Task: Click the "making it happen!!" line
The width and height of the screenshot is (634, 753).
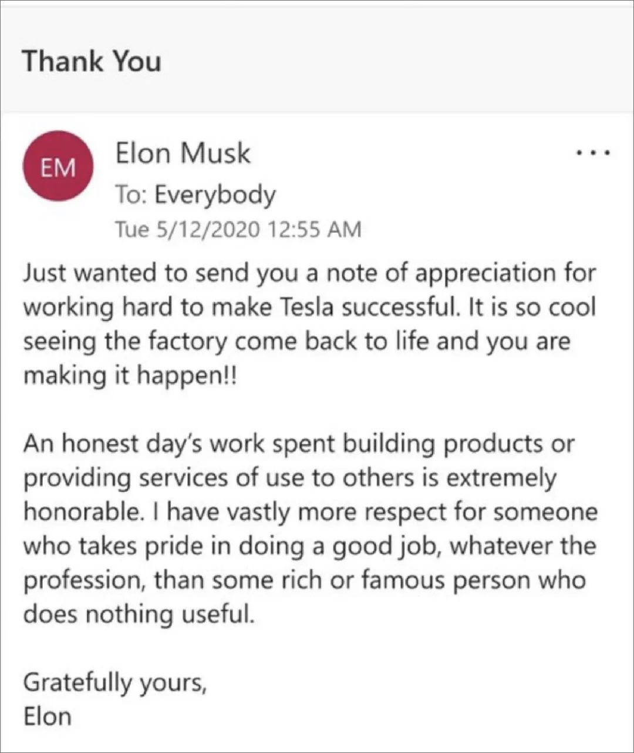Action: point(129,375)
